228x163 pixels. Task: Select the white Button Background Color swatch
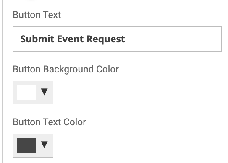[x=26, y=93]
